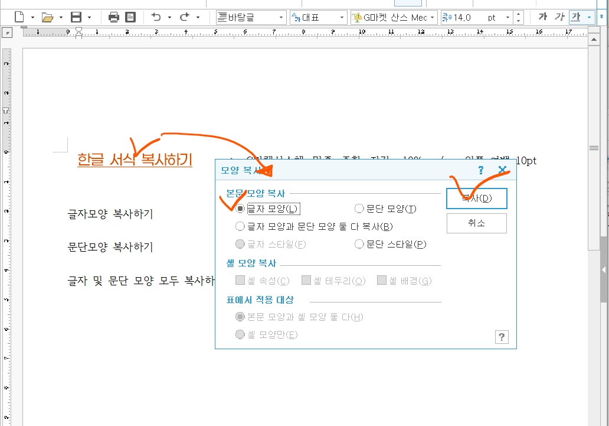The width and height of the screenshot is (609, 426).
Task: Click the 한글 서식 복사하기 heading text
Action: (x=135, y=160)
